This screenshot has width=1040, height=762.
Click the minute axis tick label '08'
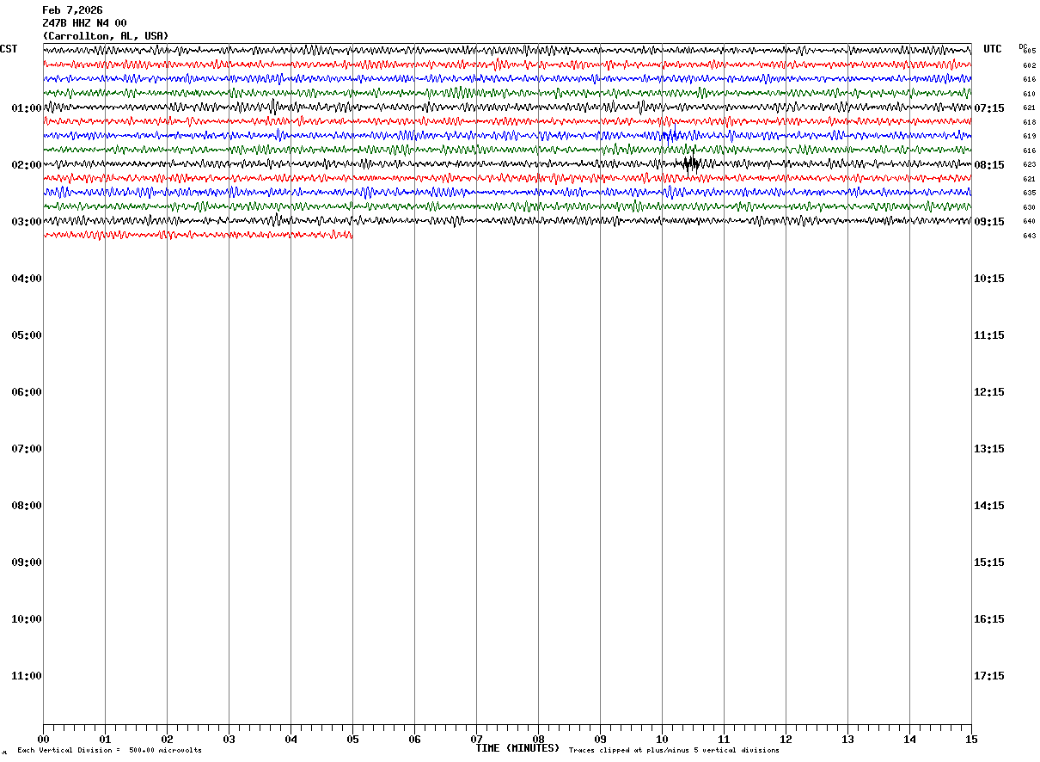click(x=538, y=740)
